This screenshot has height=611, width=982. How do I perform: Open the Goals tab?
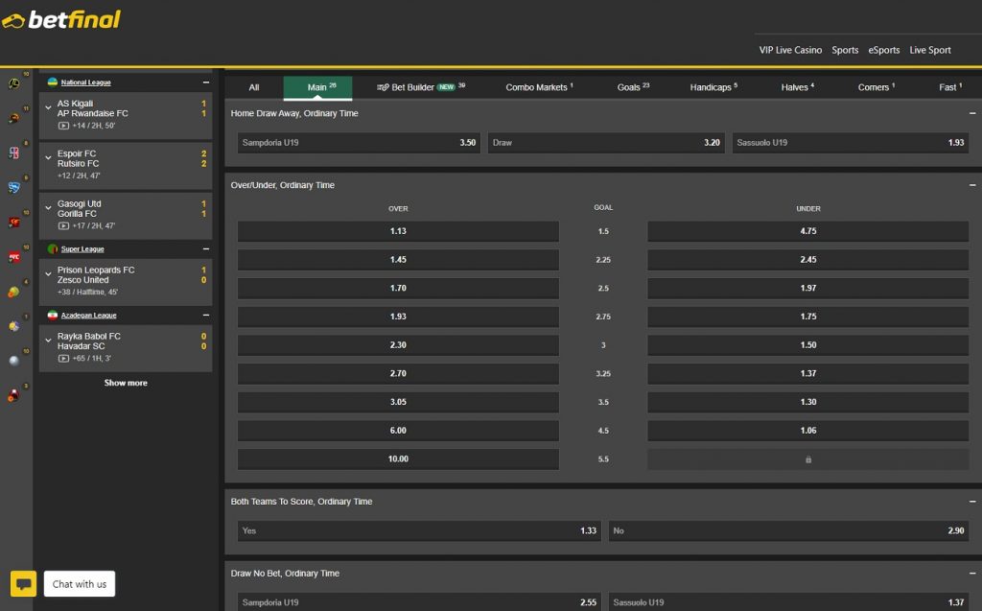coord(633,87)
